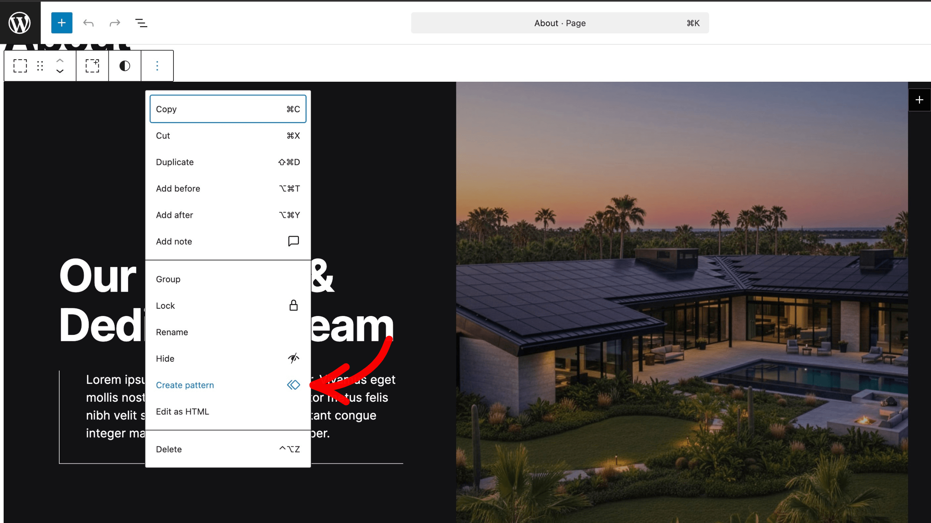Image resolution: width=931 pixels, height=523 pixels.
Task: Click Edit as HTML option
Action: (227, 411)
